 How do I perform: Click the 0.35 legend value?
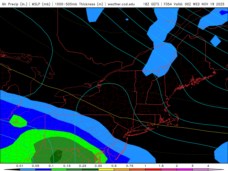click(x=98, y=166)
